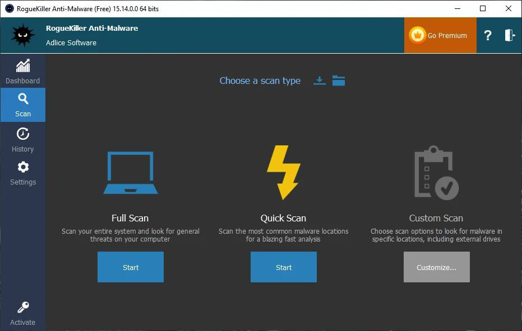This screenshot has height=331, width=522.
Task: Click the blue laptop Full Scan icon
Action: point(131,173)
